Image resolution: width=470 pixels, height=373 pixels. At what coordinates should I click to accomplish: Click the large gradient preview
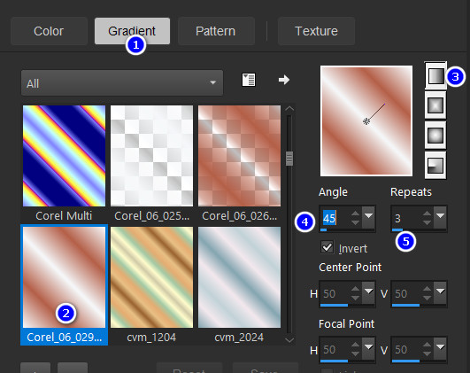366,120
